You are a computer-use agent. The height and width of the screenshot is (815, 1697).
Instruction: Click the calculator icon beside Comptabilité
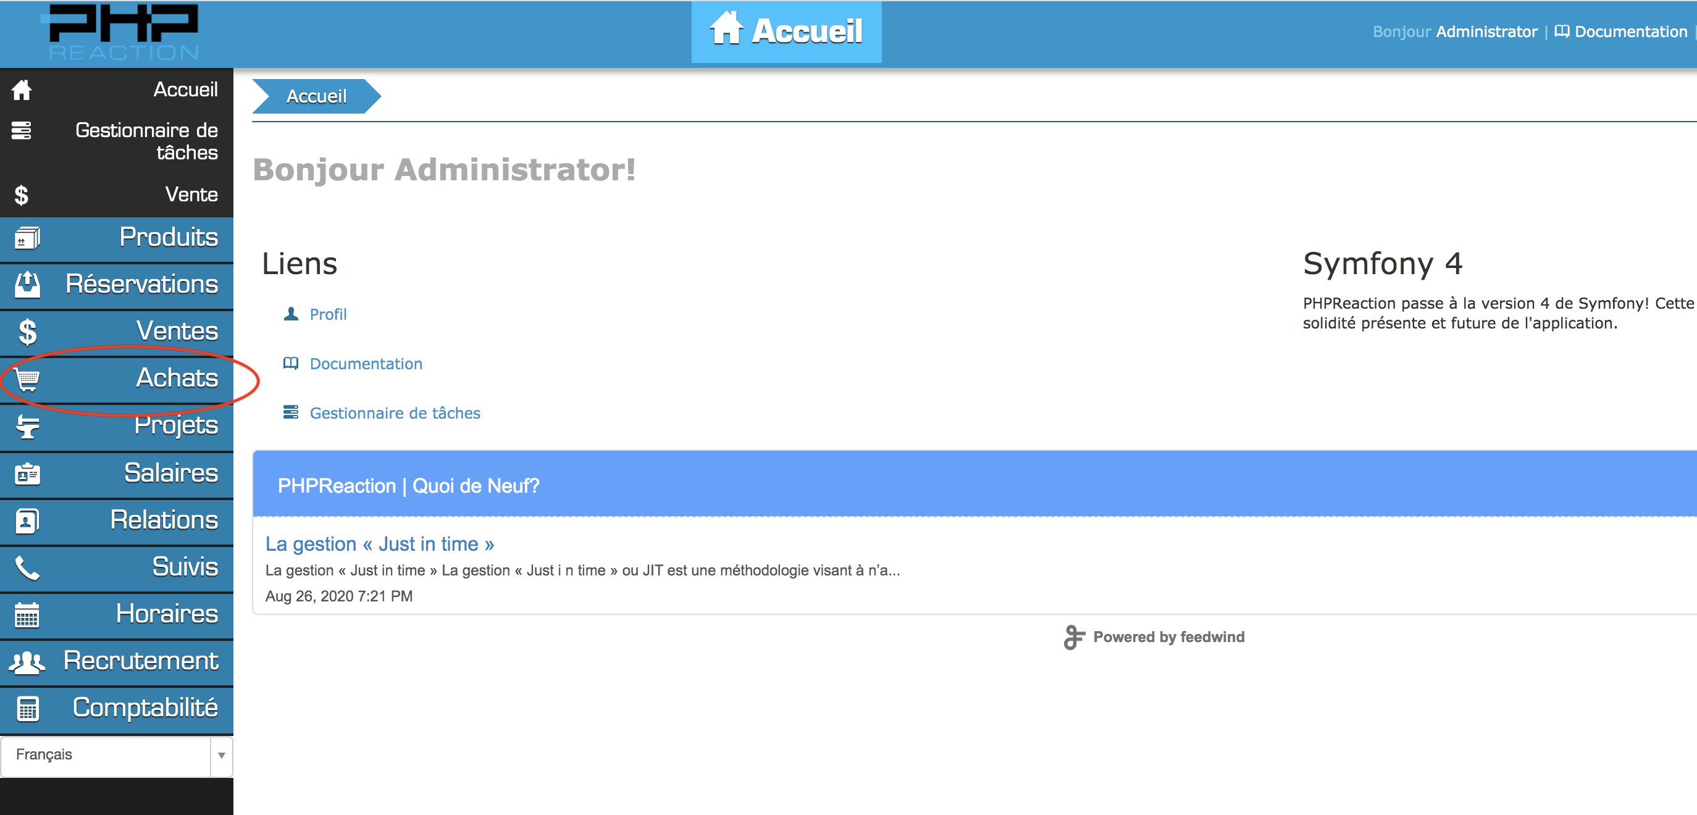point(27,708)
